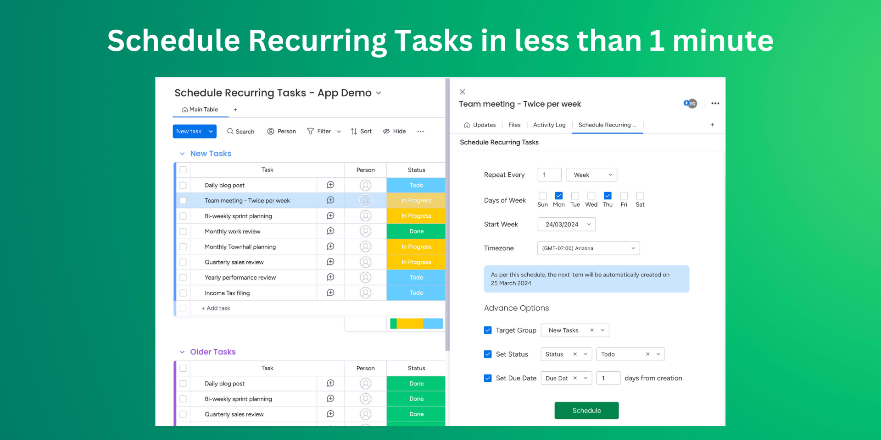881x440 pixels.
Task: Open item panel three-dot menu
Action: coord(715,103)
